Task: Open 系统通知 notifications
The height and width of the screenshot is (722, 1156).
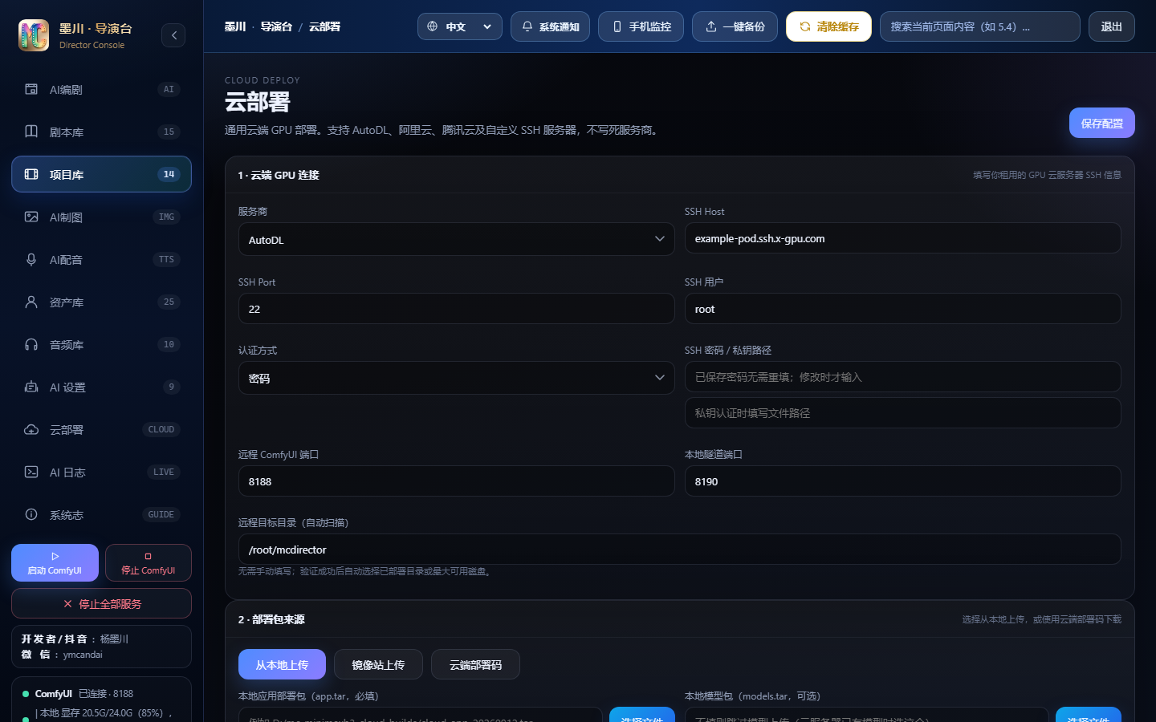Action: pyautogui.click(x=550, y=26)
